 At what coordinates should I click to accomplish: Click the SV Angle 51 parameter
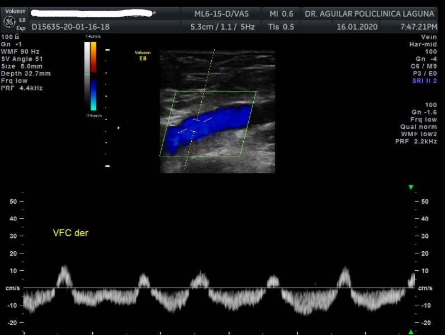coord(22,59)
